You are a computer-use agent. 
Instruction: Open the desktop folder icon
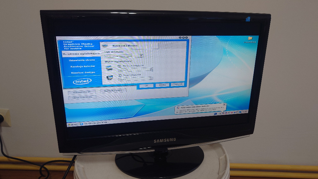250,38
